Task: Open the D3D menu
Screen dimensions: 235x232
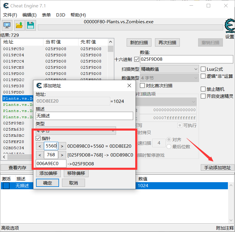Action: pyautogui.click(x=61, y=15)
